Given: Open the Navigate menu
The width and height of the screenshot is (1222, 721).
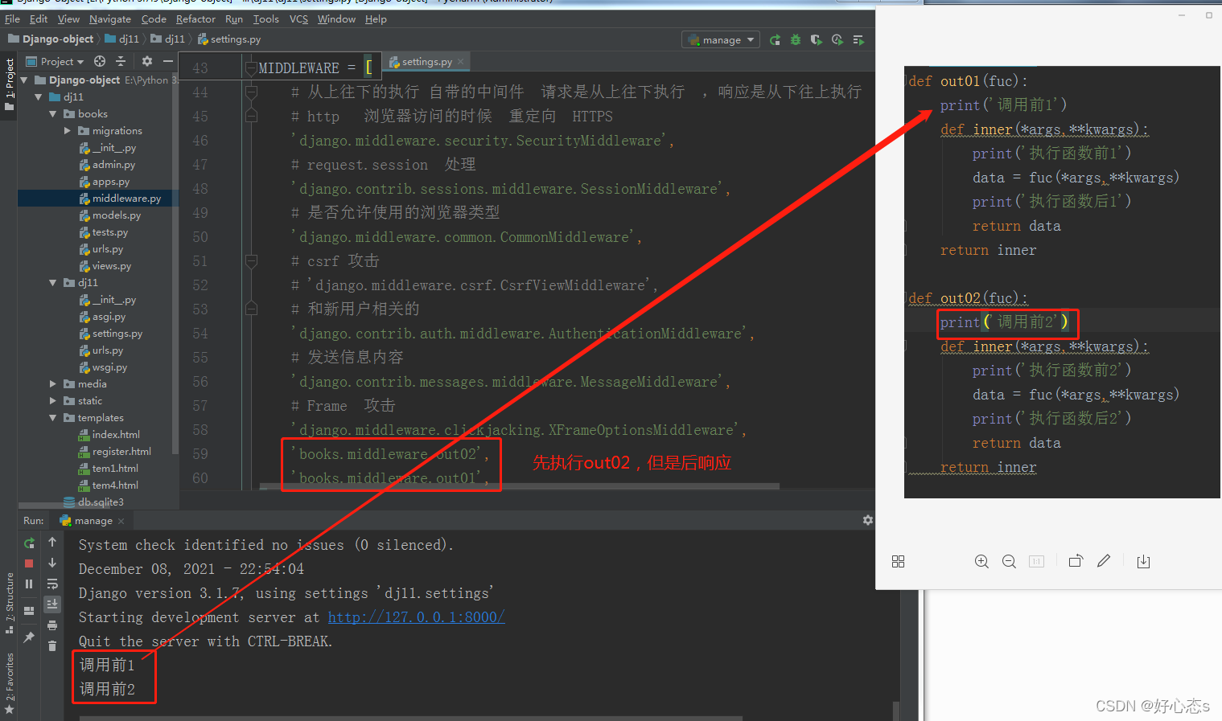Looking at the screenshot, I should point(109,18).
